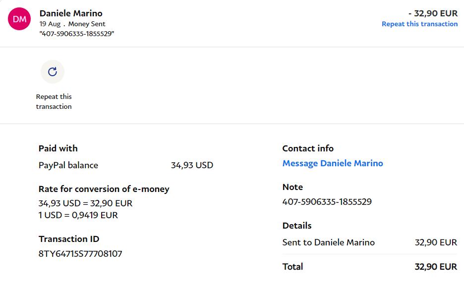Click the circular repeat transaction icon
The width and height of the screenshot is (464, 285).
[53, 72]
